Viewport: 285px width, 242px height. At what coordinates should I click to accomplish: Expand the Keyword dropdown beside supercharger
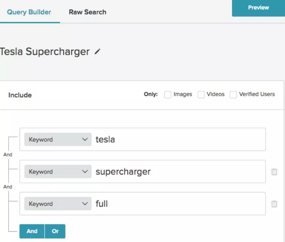point(58,172)
